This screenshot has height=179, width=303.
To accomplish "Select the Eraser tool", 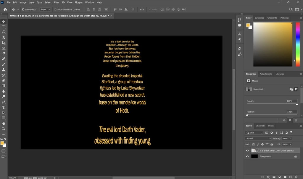I will tap(4, 80).
